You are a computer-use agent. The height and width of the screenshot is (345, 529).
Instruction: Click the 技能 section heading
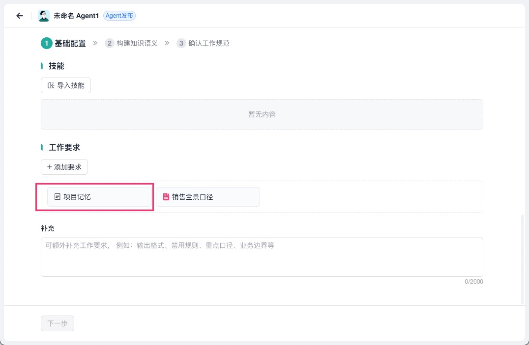pyautogui.click(x=57, y=66)
